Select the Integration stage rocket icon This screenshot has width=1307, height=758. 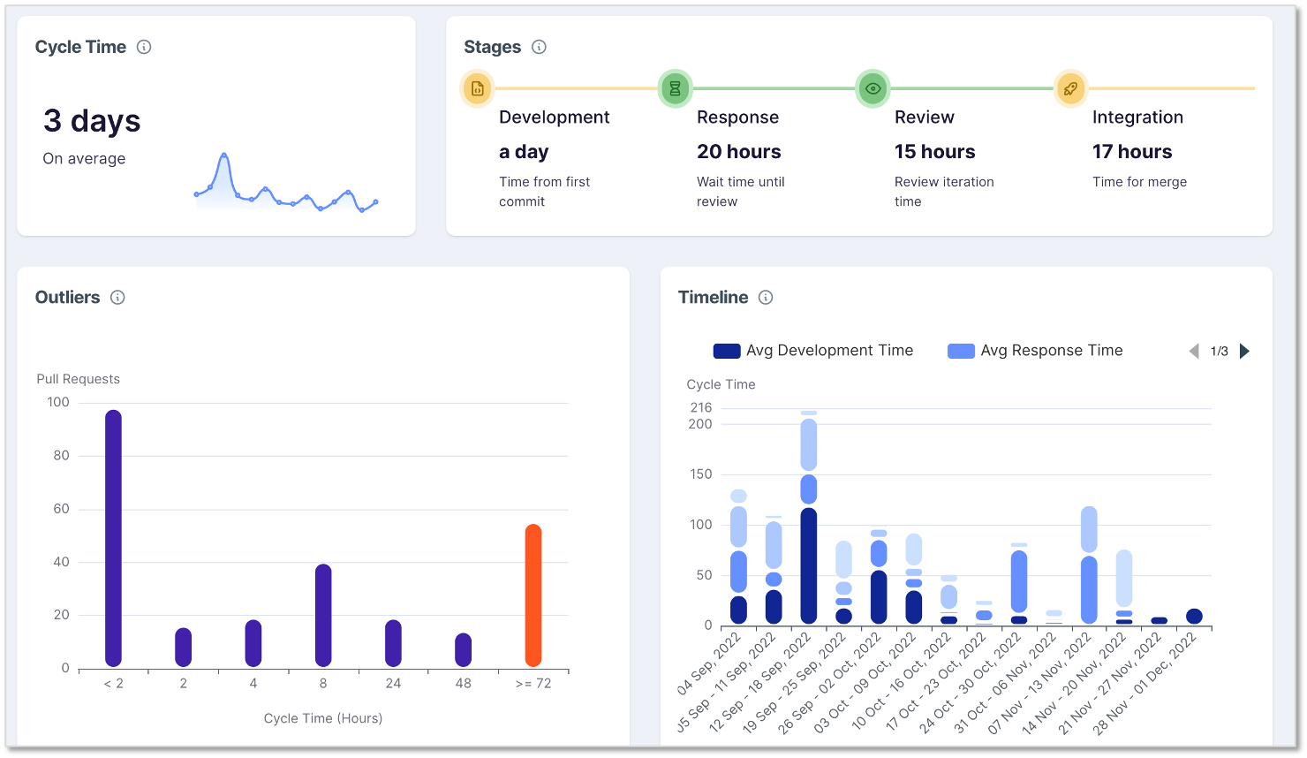(1070, 88)
